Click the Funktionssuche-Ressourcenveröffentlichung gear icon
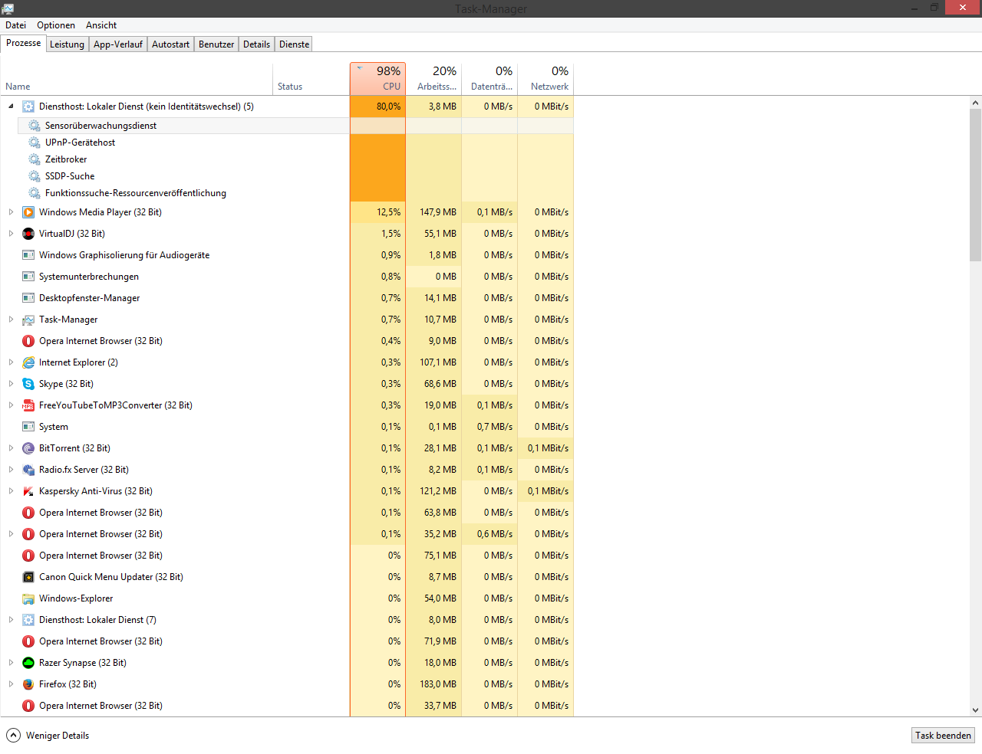 coord(35,193)
